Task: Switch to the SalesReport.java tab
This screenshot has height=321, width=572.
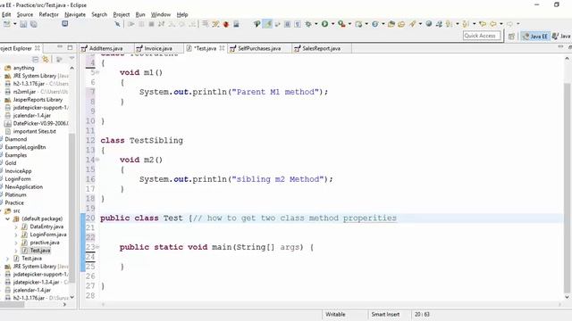Action: point(321,48)
